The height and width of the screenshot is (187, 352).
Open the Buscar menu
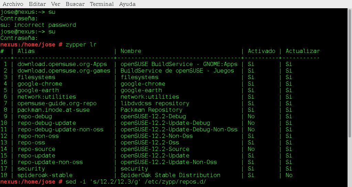[x=75, y=4]
